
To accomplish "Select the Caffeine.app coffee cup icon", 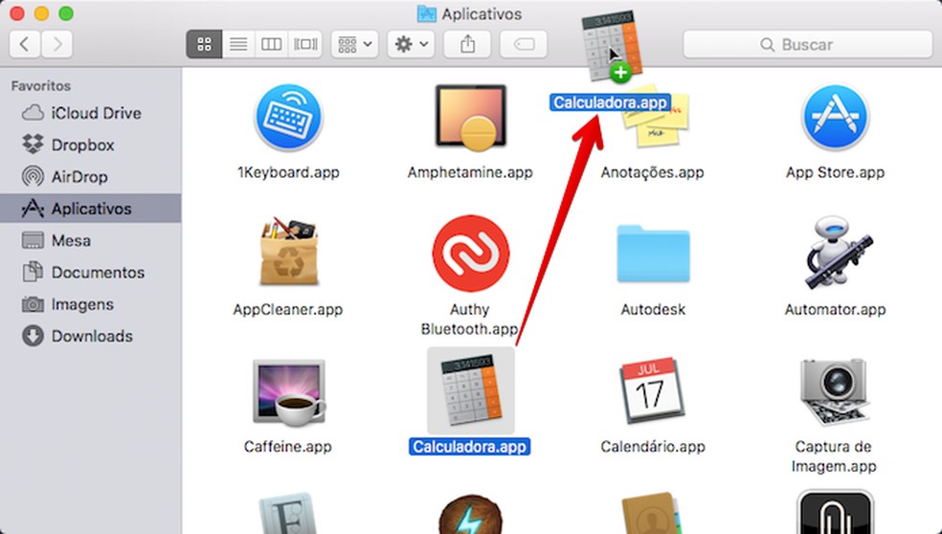I will [x=288, y=391].
